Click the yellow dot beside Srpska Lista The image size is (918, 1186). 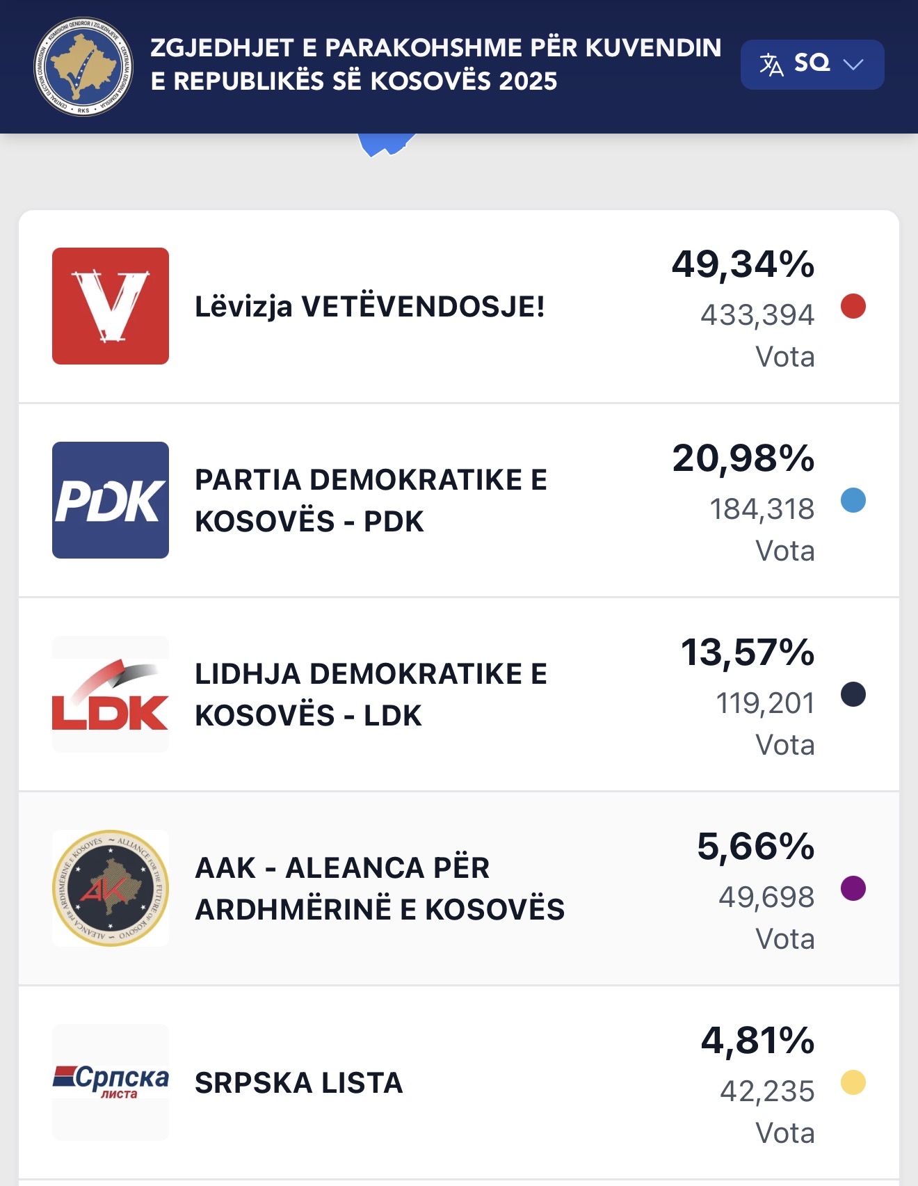tap(853, 1082)
